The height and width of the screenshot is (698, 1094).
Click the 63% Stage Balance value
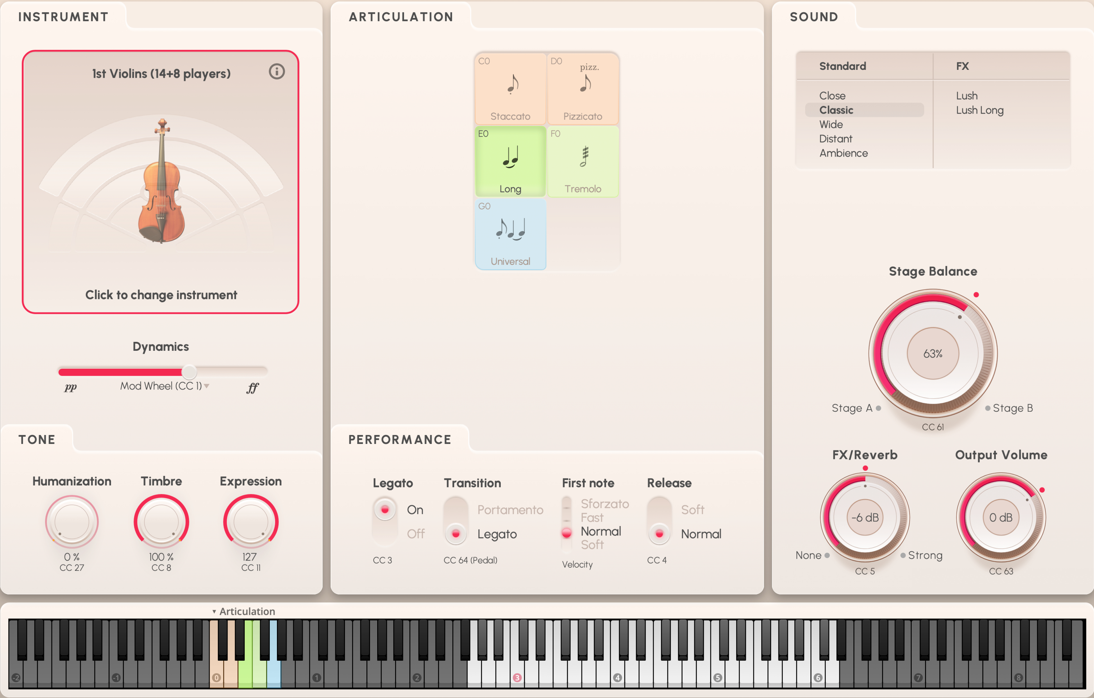(933, 354)
